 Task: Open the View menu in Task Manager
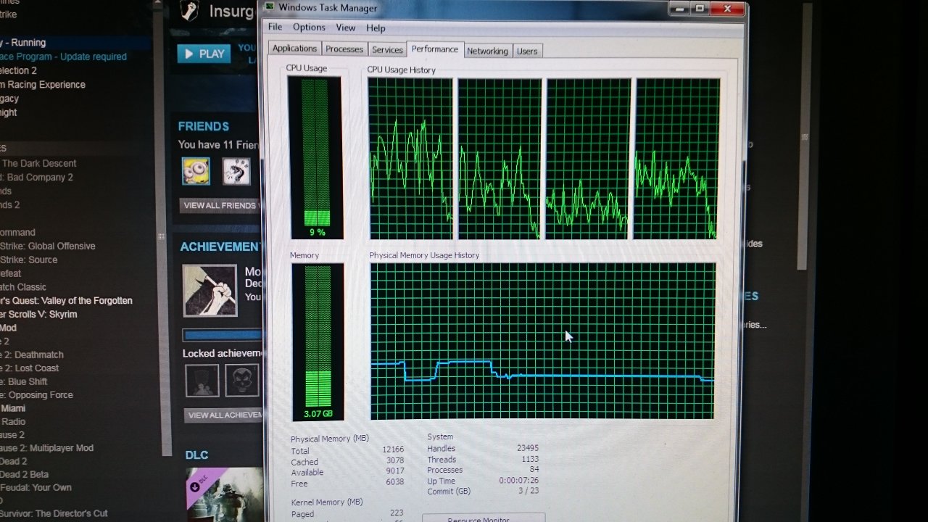tap(346, 28)
